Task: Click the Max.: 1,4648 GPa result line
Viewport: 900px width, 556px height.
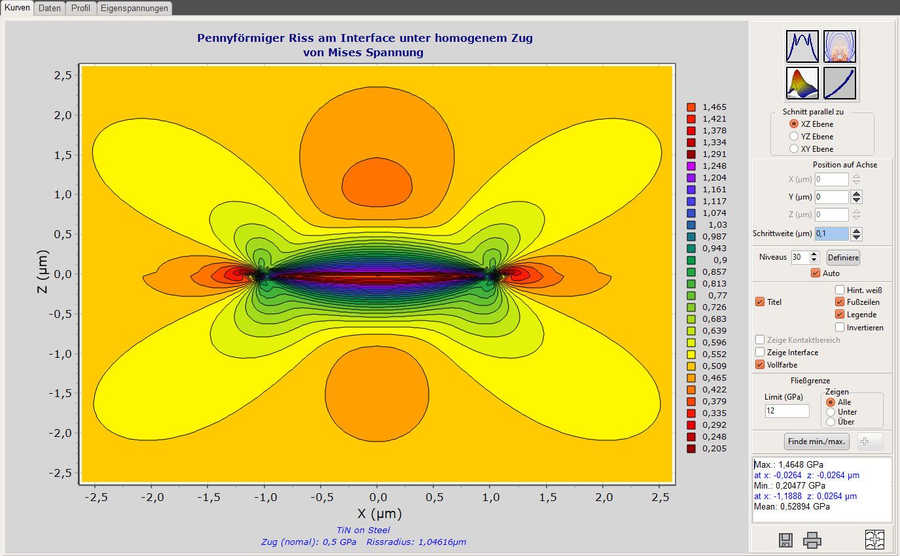Action: (x=790, y=464)
